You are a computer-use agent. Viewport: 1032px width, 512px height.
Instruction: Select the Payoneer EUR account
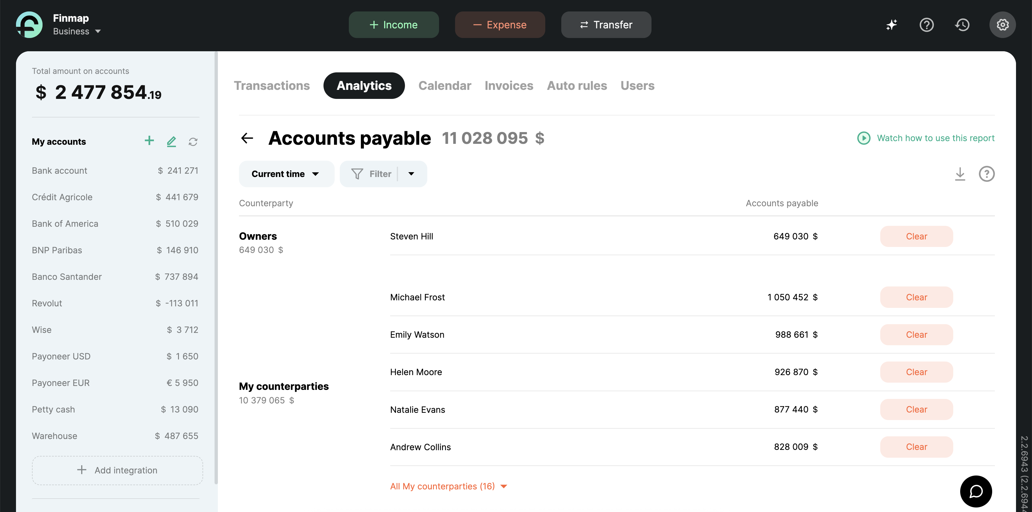(115, 383)
